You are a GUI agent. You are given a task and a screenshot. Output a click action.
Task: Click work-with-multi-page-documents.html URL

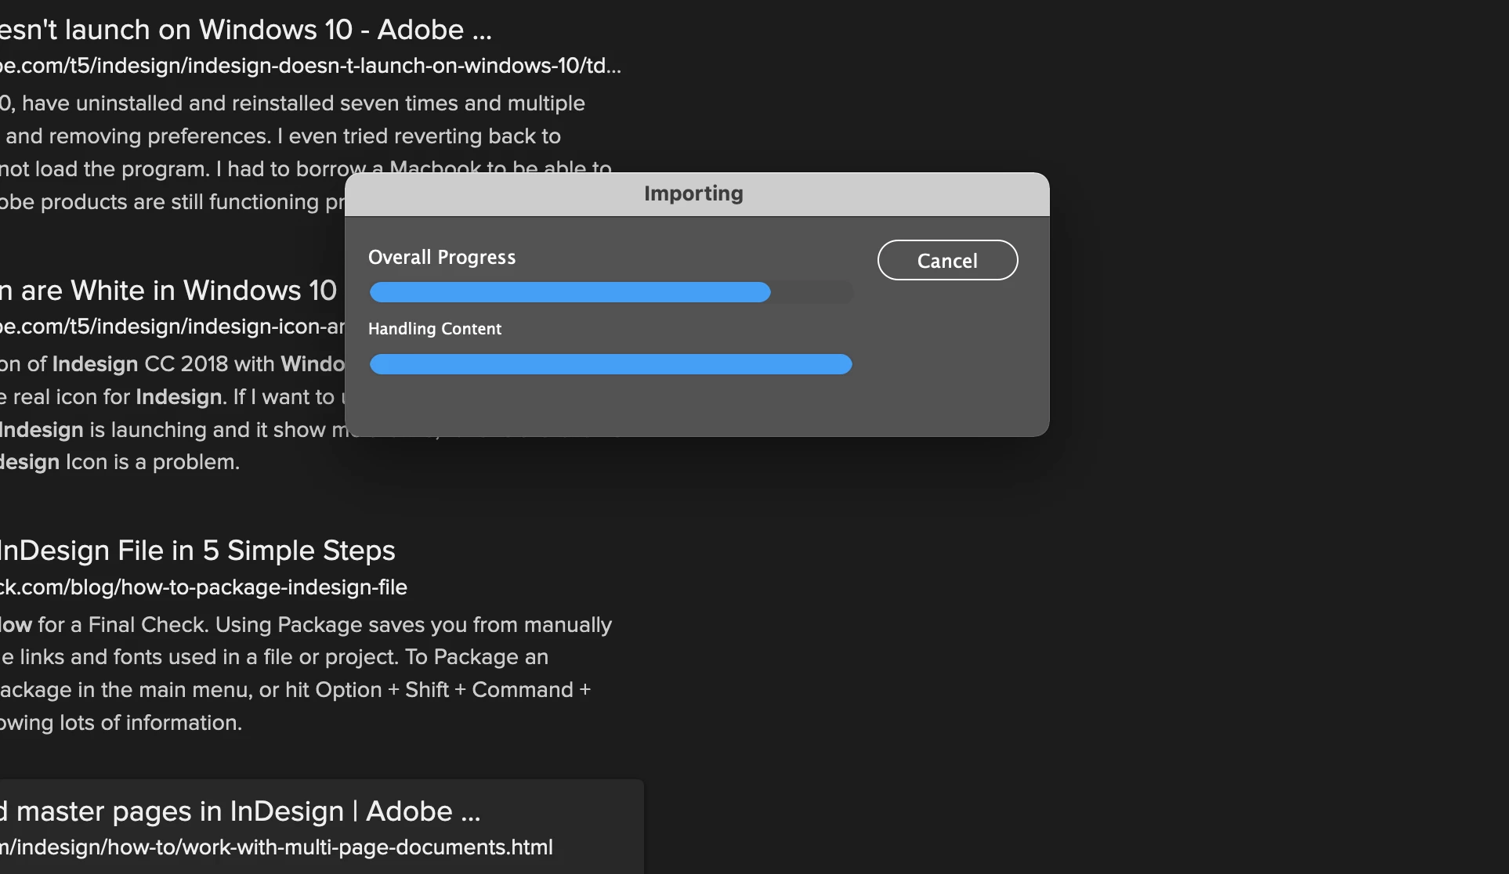(277, 847)
